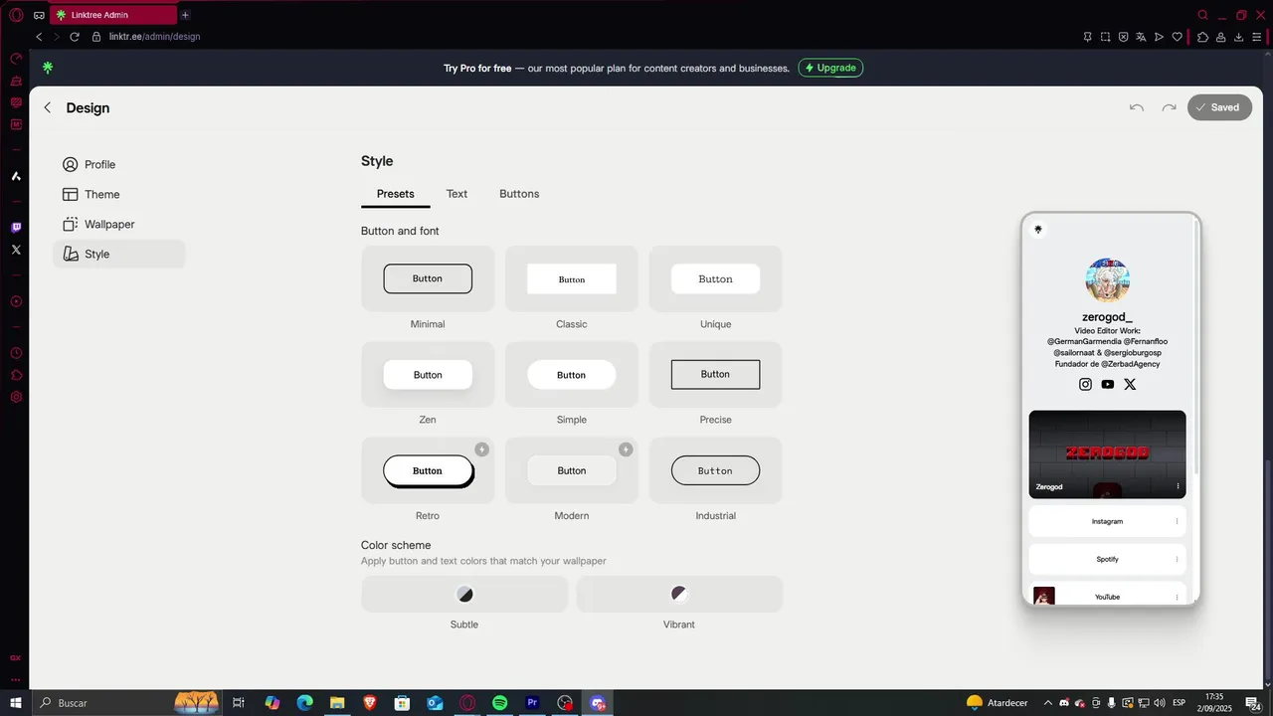This screenshot has height=716, width=1273.
Task: Select Style section in sidebar
Action: 119,254
